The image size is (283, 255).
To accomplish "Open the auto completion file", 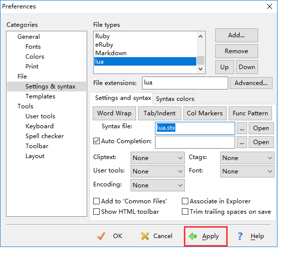I will [261, 142].
